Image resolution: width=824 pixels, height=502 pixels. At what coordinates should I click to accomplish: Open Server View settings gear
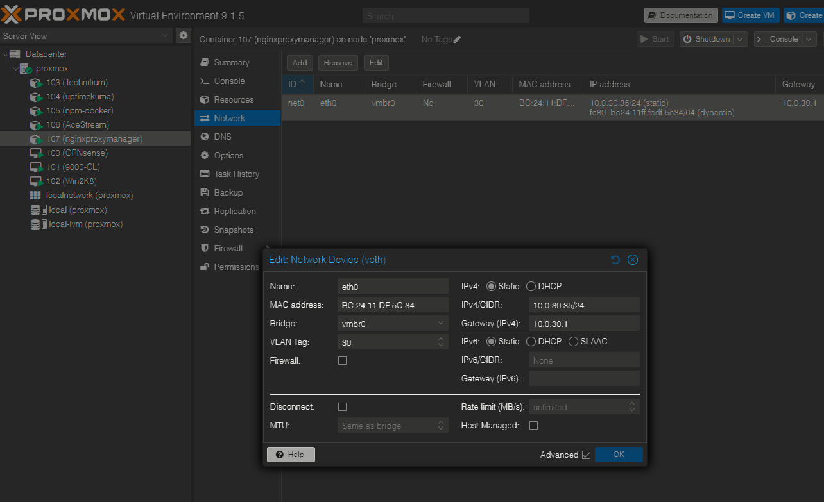coord(184,35)
